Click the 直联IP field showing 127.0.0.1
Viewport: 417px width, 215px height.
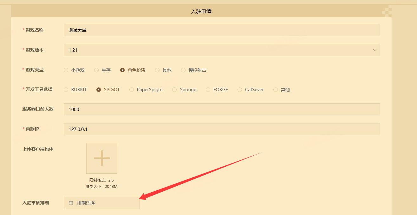221,129
